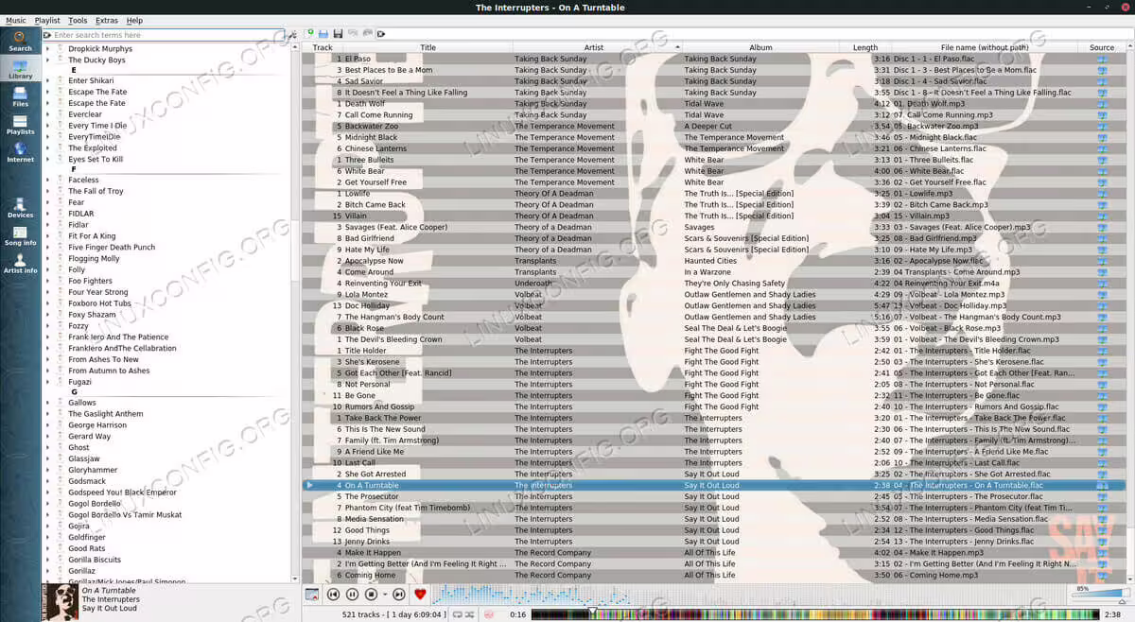Select the Gorilla Biscuits artist entry
1135x622 pixels.
point(95,560)
